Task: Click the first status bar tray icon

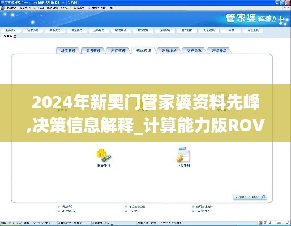Action: coord(261,223)
